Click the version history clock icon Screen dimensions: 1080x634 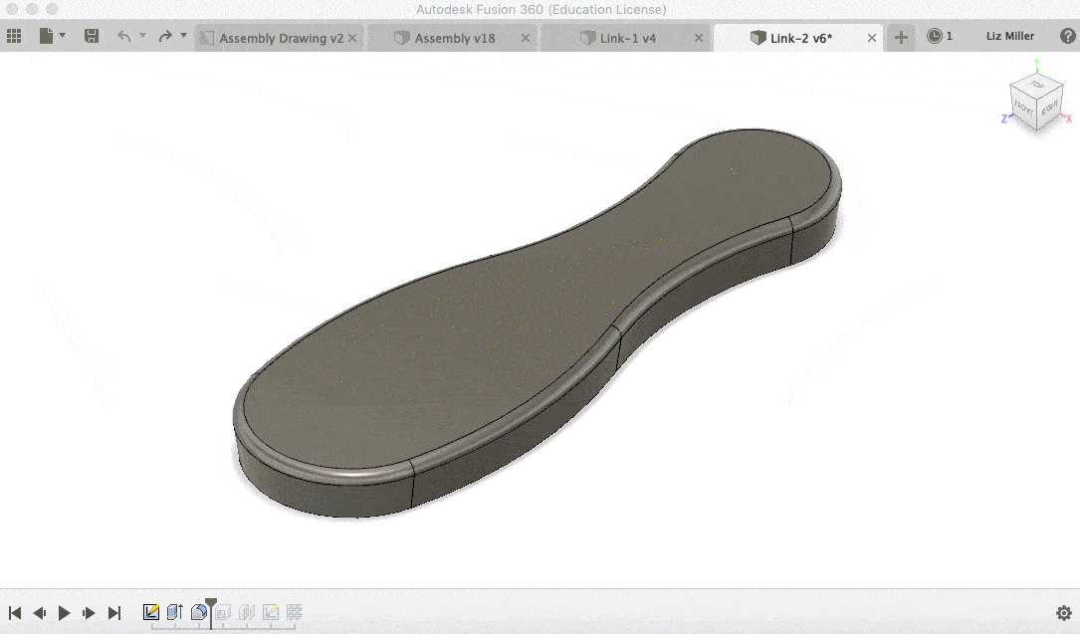pyautogui.click(x=936, y=36)
